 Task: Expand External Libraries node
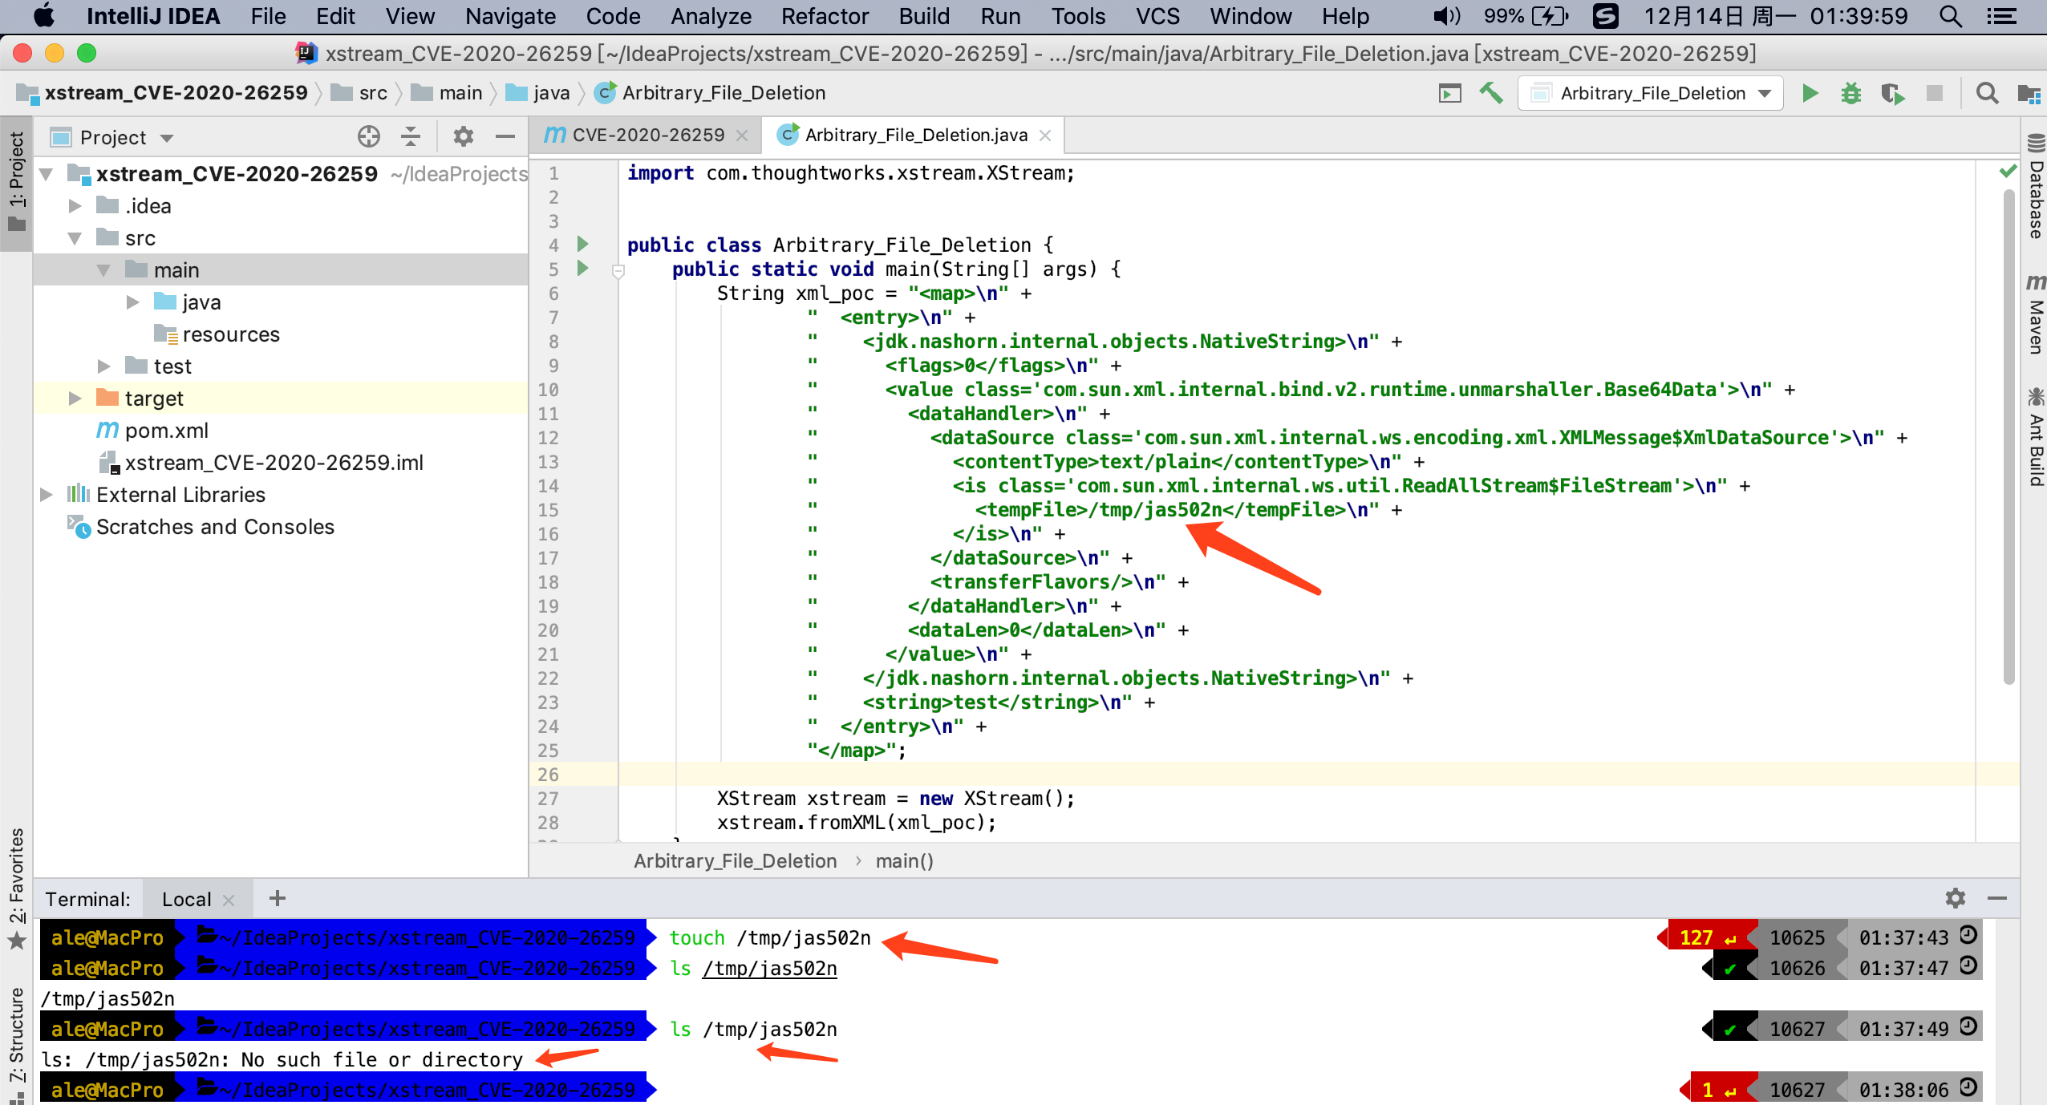tap(47, 495)
